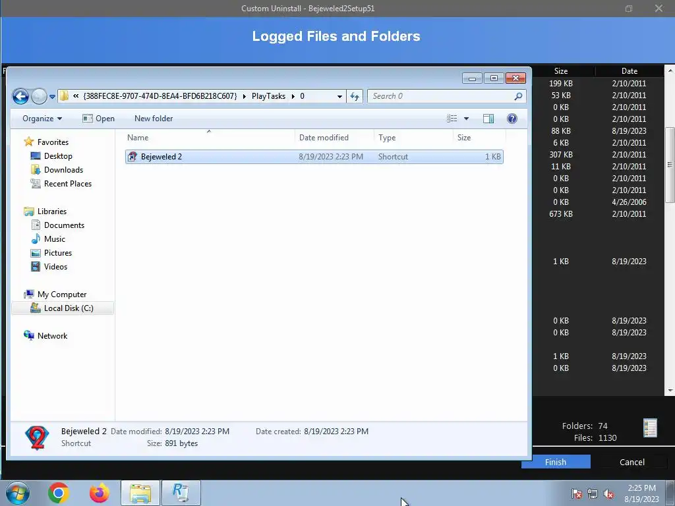Select Network in navigation pane
Viewport: 675px width, 506px height.
(x=52, y=335)
